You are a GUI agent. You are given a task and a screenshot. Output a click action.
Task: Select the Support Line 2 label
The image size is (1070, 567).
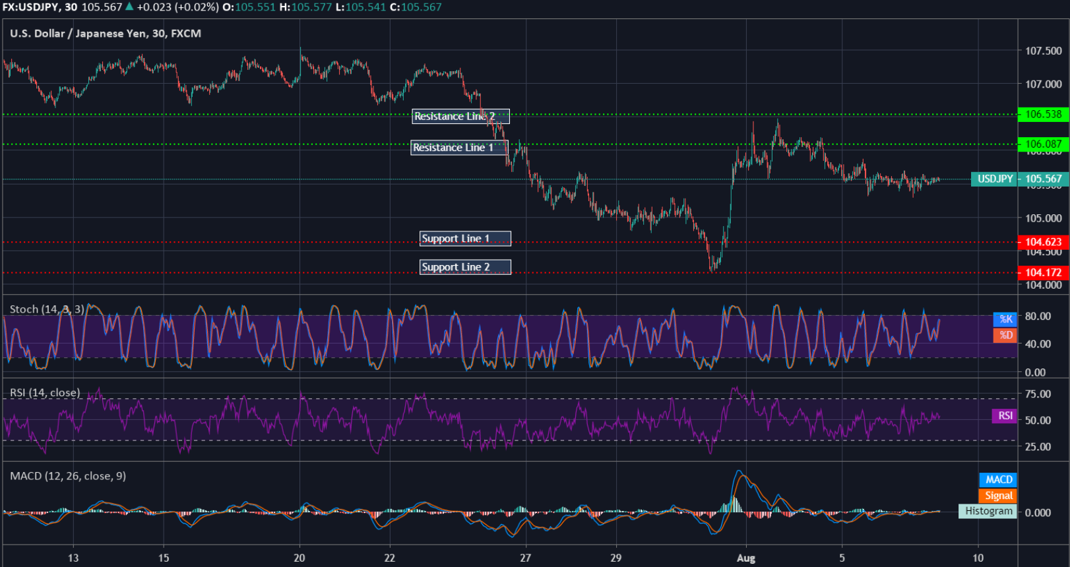click(465, 267)
